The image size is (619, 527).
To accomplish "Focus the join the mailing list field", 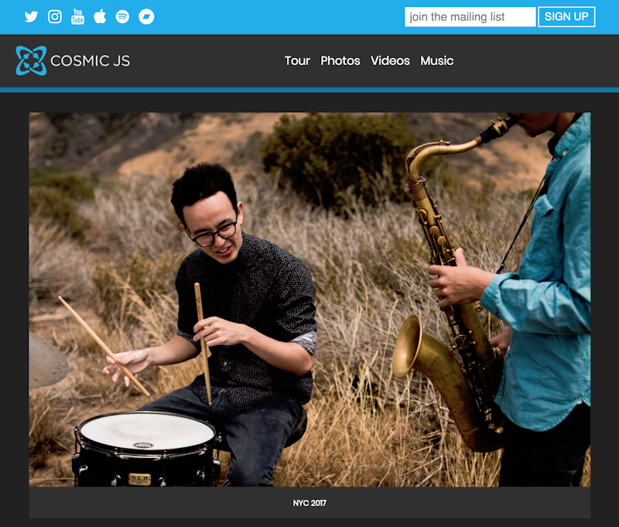I will click(x=470, y=17).
